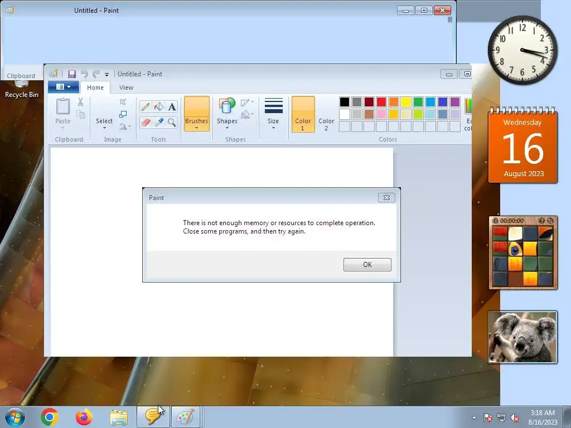571x428 pixels.
Task: Open Google Chrome from the taskbar
Action: (50, 417)
